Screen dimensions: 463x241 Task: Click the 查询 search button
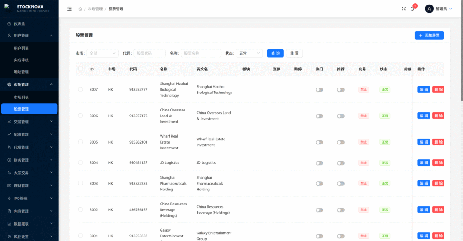pyautogui.click(x=275, y=53)
